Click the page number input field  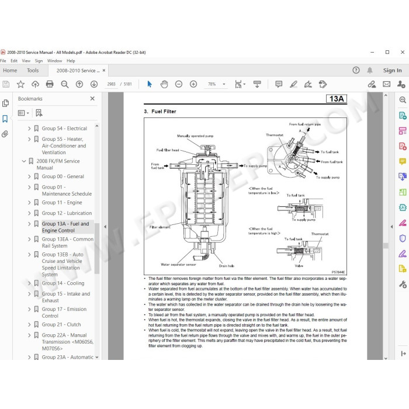[111, 84]
